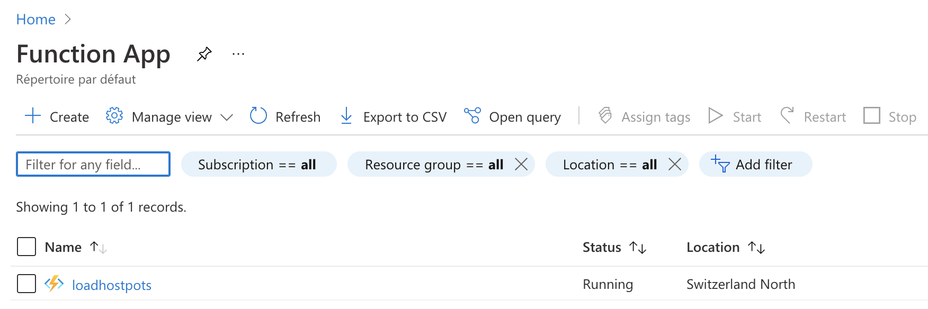Focus the Filter for any field input
Screen dimensions: 928x309
tap(93, 164)
